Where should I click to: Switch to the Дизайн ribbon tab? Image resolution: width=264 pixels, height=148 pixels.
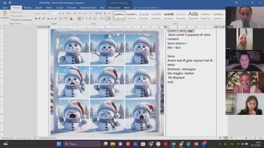pyautogui.click(x=39, y=8)
